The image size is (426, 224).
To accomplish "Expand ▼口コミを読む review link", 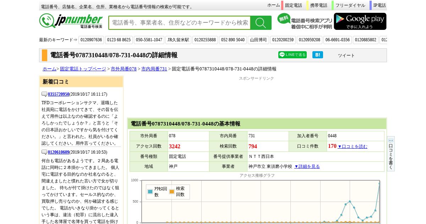I will tap(352, 146).
